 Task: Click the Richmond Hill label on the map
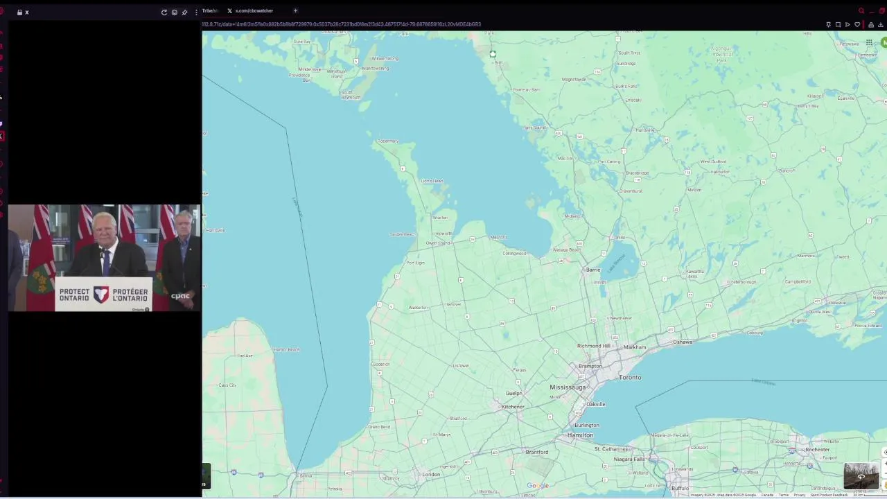point(593,346)
